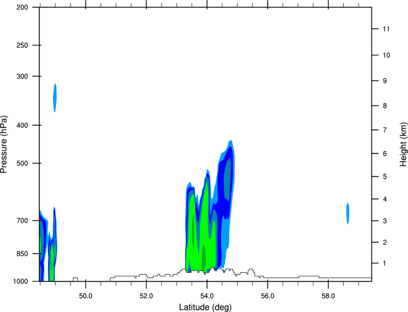Click the 7 km height label
Viewport: 408px width, 312px height.
(x=385, y=130)
